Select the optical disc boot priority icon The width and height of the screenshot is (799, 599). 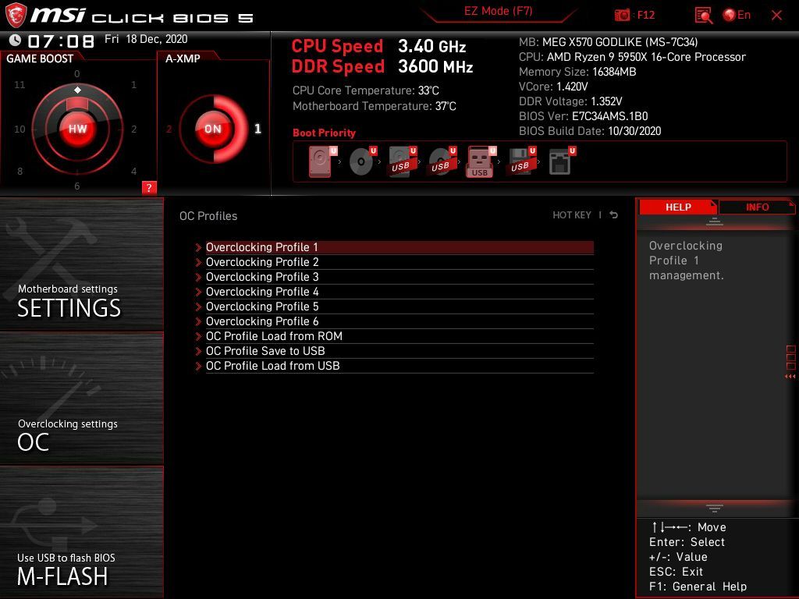point(362,162)
